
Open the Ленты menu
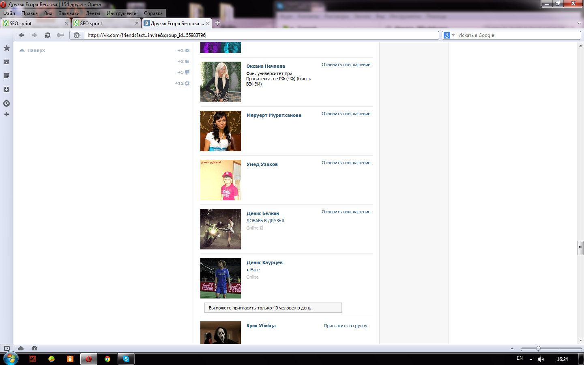pos(93,13)
